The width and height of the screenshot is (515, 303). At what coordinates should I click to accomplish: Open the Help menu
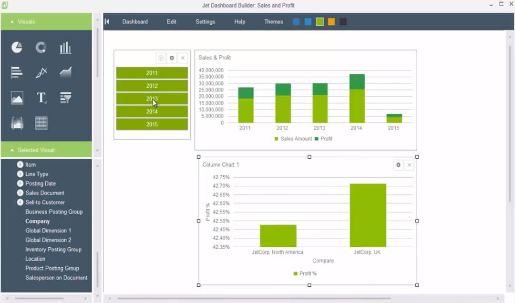pos(240,21)
